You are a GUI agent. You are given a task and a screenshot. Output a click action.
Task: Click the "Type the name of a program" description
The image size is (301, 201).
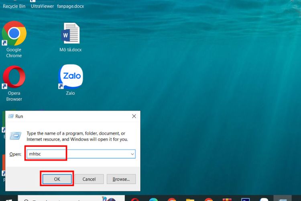point(77,136)
